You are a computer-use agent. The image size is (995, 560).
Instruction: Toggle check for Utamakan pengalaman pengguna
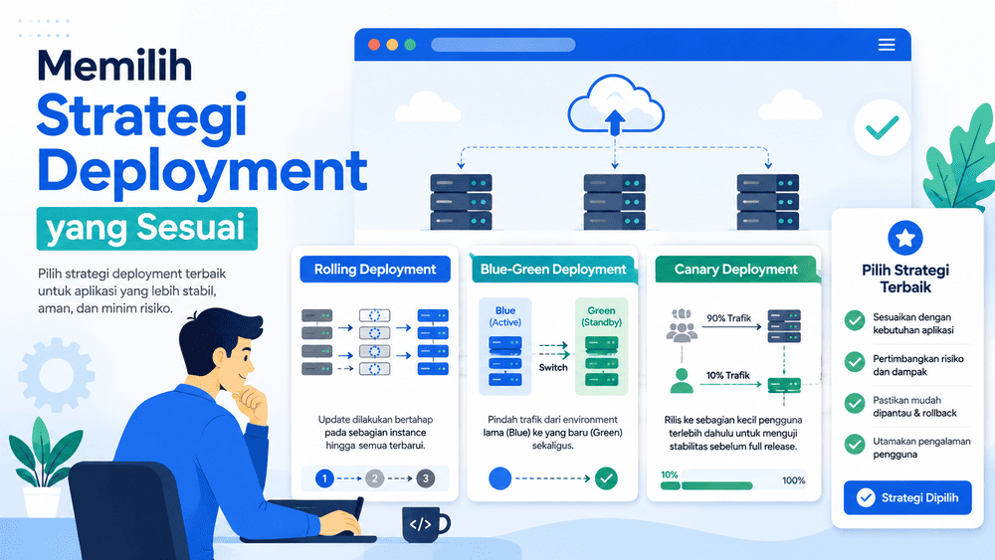pyautogui.click(x=855, y=444)
